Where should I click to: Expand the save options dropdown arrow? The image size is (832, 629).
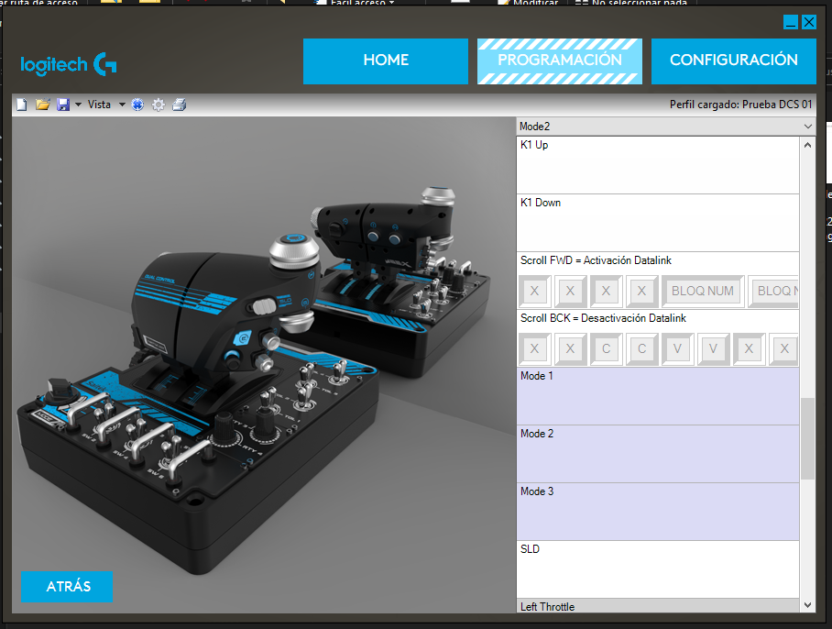[78, 105]
